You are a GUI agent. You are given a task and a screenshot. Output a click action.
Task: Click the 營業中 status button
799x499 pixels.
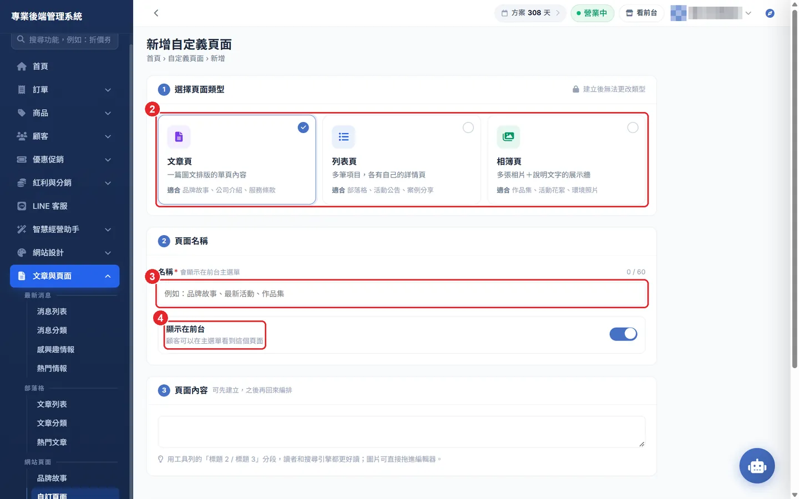click(592, 13)
